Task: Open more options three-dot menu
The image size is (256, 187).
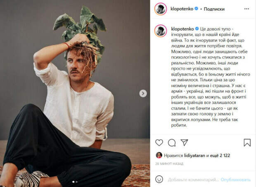Action: (247, 9)
